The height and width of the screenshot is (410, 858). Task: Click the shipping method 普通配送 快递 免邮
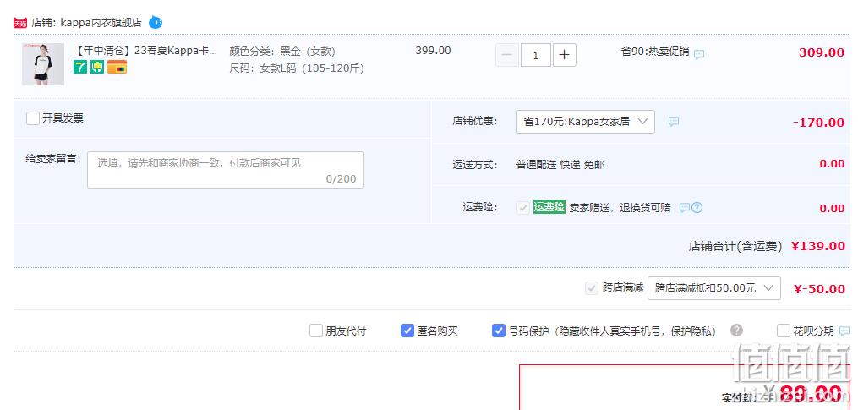(560, 164)
